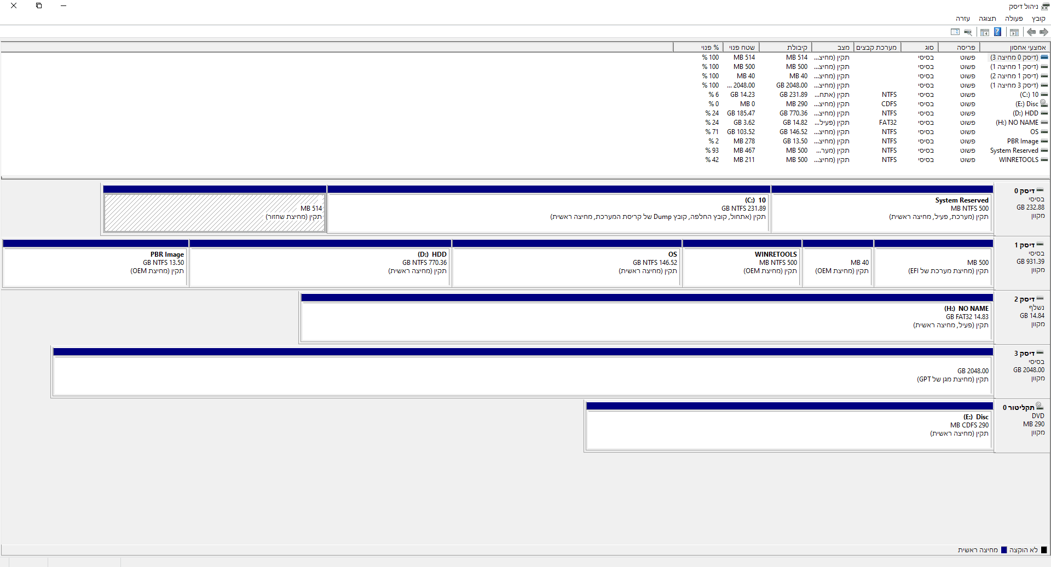Open help via the blue question mark icon

pyautogui.click(x=997, y=32)
